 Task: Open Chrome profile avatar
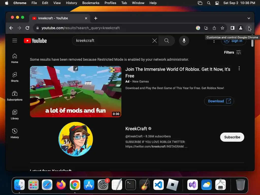pos(241,28)
